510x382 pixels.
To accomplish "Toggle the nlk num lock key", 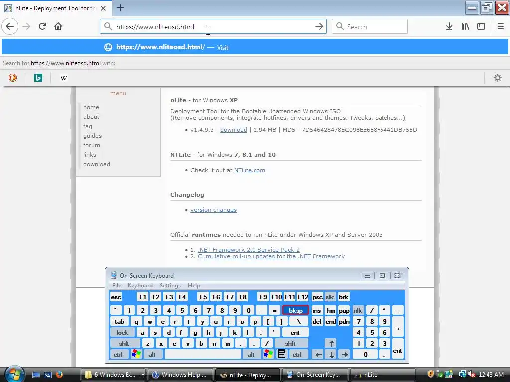I will (x=358, y=310).
